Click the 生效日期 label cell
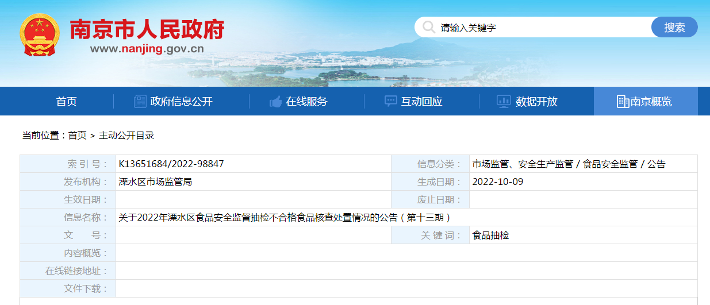Image resolution: width=710 pixels, height=305 pixels. (x=68, y=200)
